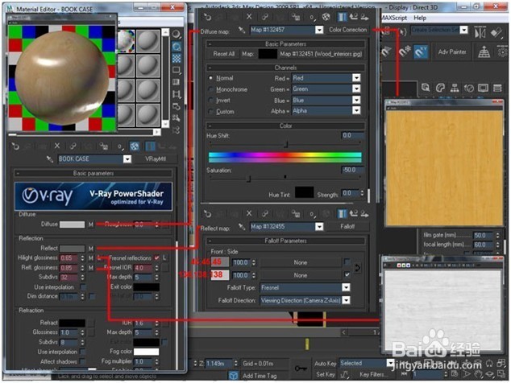Viewport: 511px width, 383px height.
Task: Click Reset Map X icon in BOOK CASE toolbar
Action: [x=57, y=146]
